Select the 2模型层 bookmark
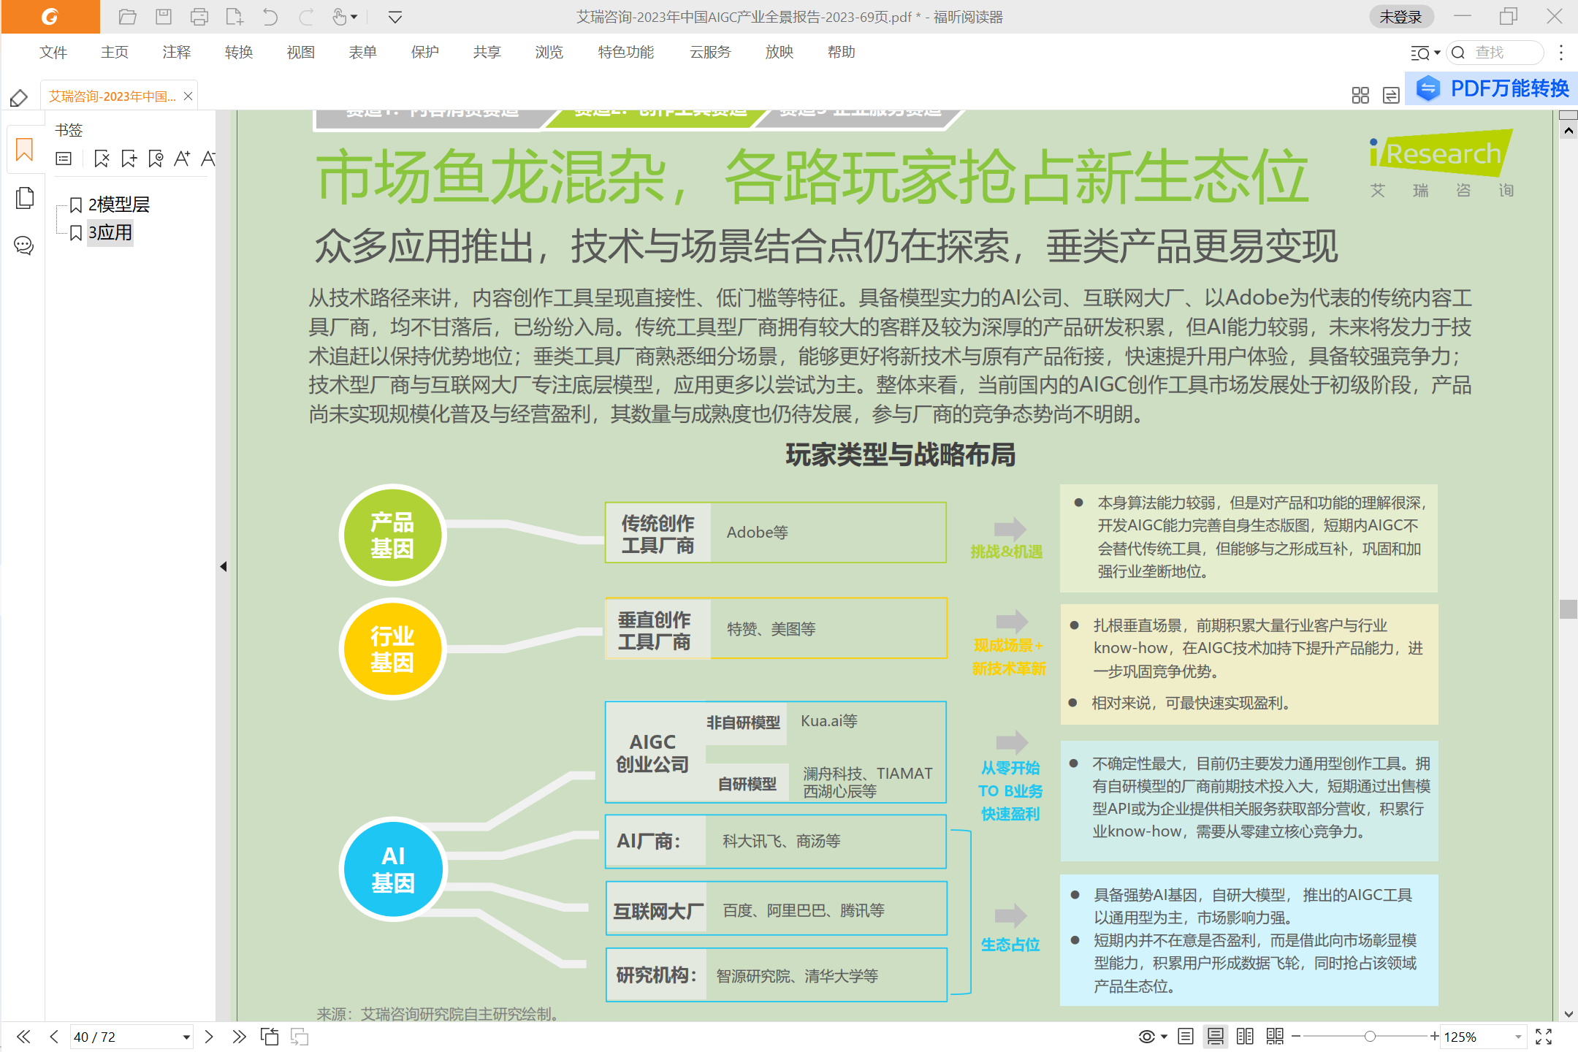Viewport: 1578px width, 1052px height. click(119, 205)
